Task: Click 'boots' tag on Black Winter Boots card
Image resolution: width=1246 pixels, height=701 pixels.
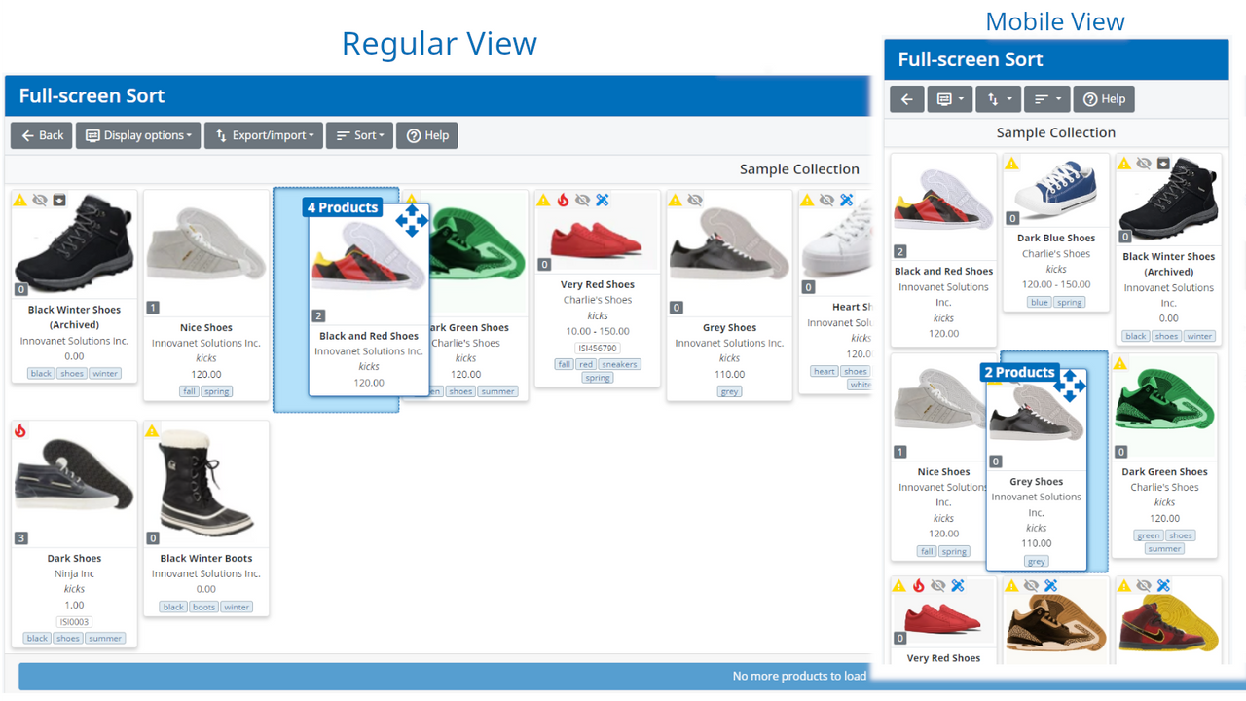Action: click(x=204, y=607)
